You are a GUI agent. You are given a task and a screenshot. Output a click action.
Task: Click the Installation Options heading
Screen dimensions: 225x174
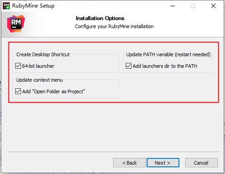[x=100, y=18]
